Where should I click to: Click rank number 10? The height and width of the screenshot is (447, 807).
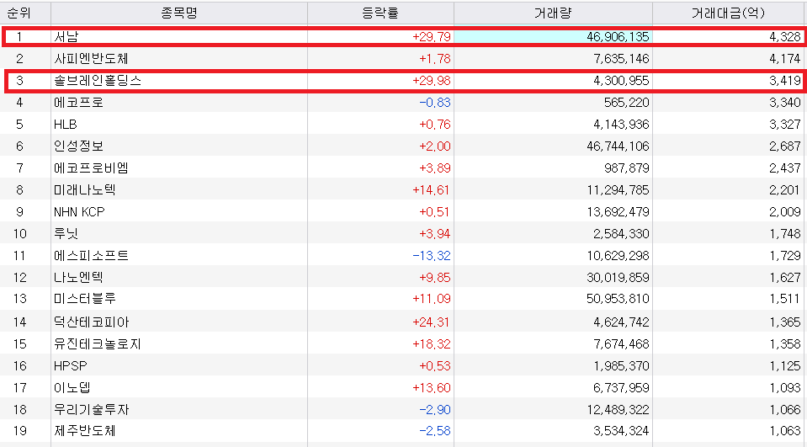click(x=19, y=234)
